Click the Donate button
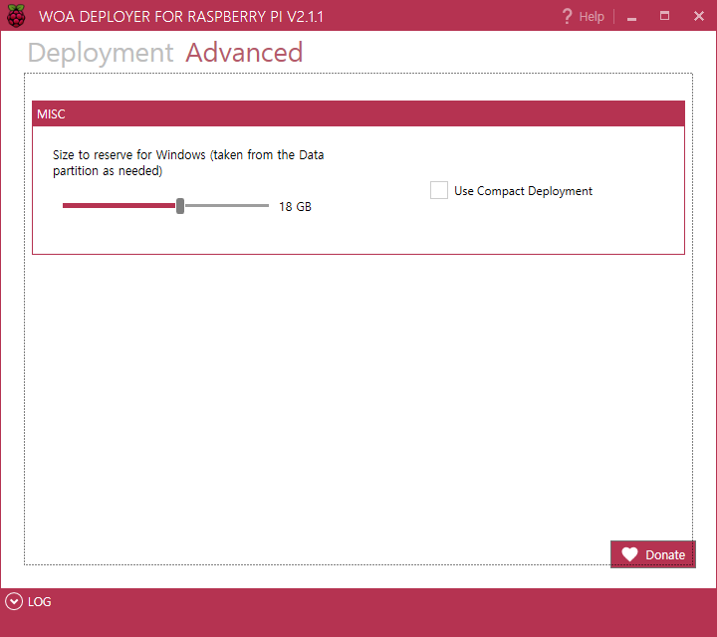 point(653,554)
